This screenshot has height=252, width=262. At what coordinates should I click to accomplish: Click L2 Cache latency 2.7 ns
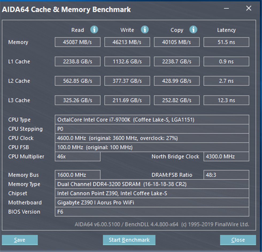(x=226, y=81)
